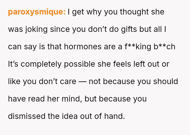Click the censored word "f**king"
This screenshot has width=190, height=135.
click(138, 47)
